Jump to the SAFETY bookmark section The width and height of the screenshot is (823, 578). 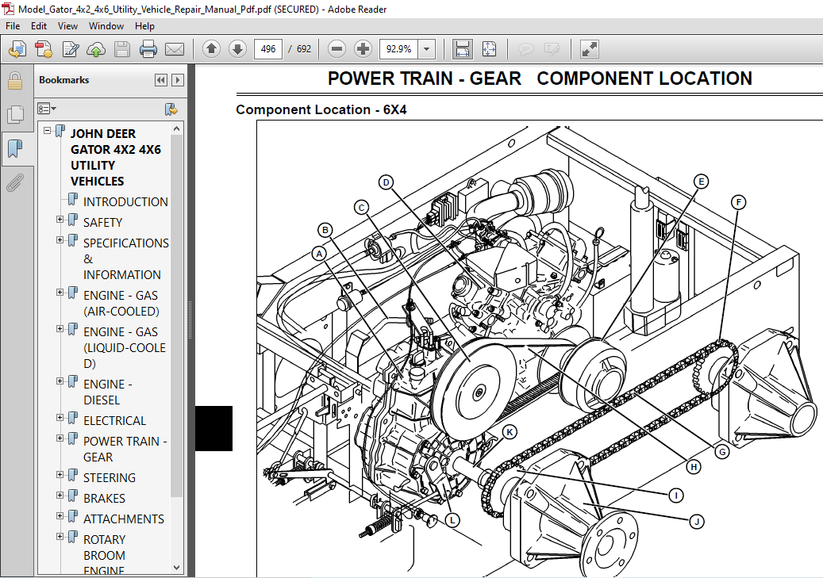103,222
